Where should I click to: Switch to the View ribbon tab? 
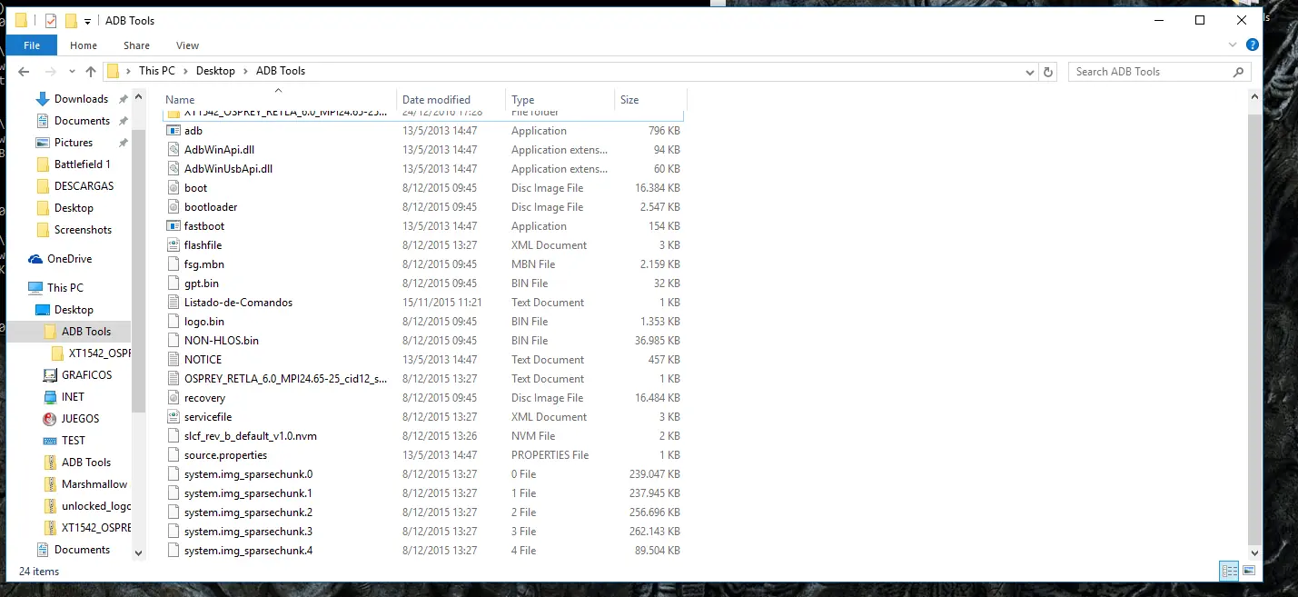(x=188, y=45)
